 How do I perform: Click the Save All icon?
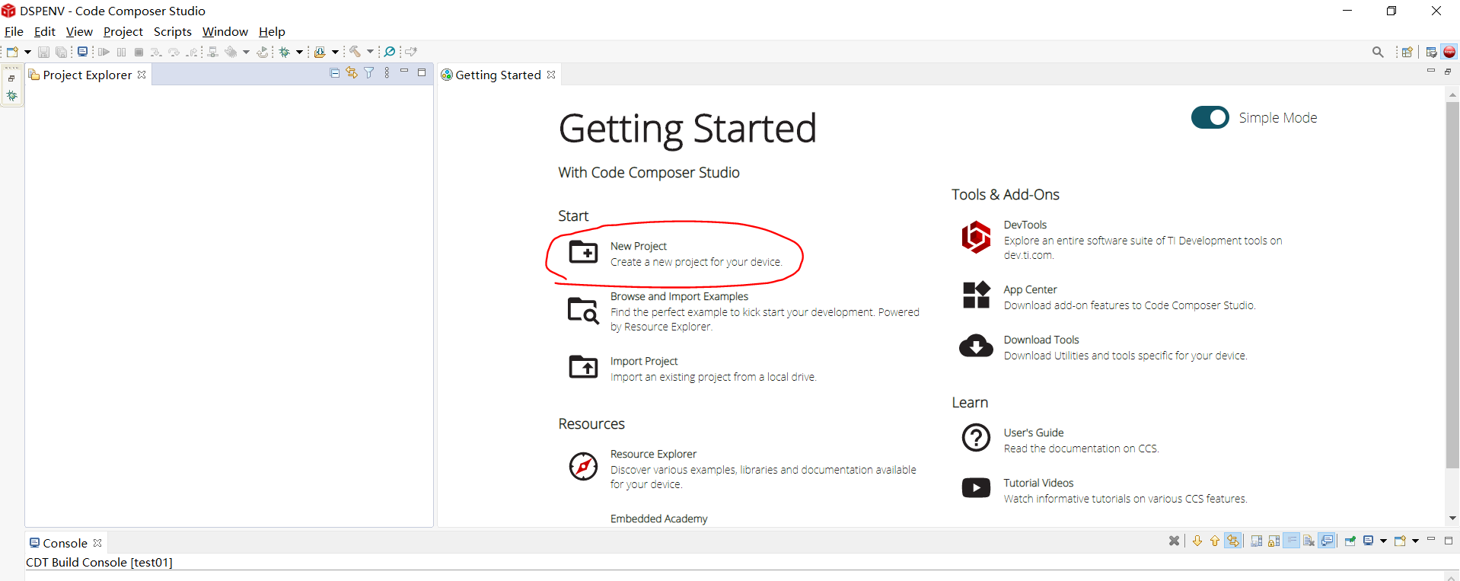pyautogui.click(x=61, y=52)
